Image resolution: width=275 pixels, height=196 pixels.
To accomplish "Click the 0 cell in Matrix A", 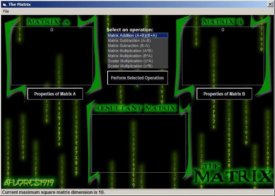I will [x=52, y=30].
